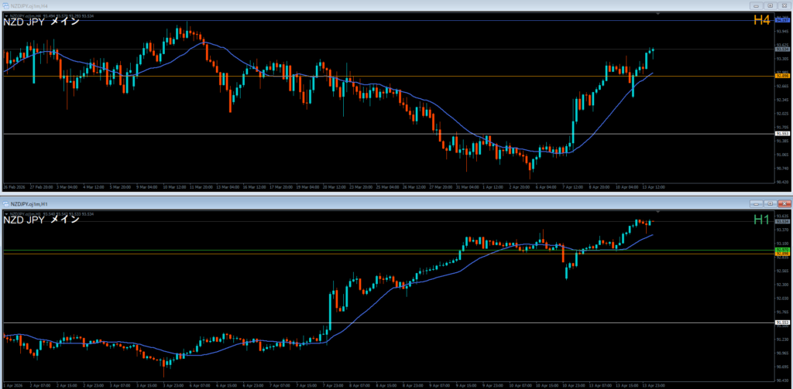This screenshot has width=793, height=389.
Task: Click the chart shift triangle on H4 chart
Action: click(657, 13)
